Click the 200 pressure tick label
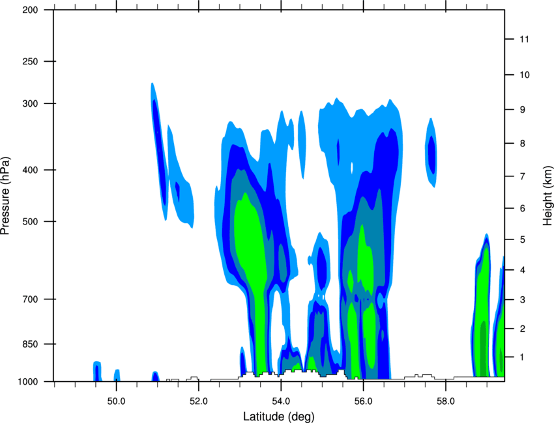Image resolution: width=554 pixels, height=423 pixels. coord(31,10)
